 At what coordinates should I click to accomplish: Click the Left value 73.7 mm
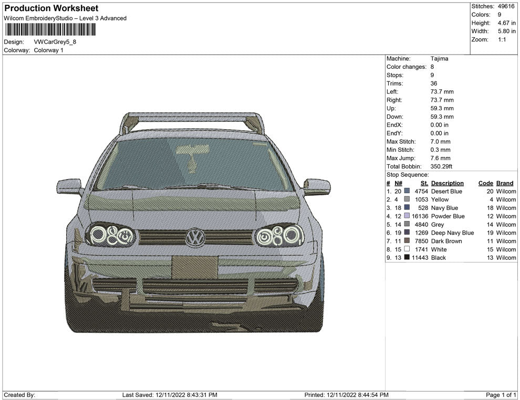pos(442,91)
